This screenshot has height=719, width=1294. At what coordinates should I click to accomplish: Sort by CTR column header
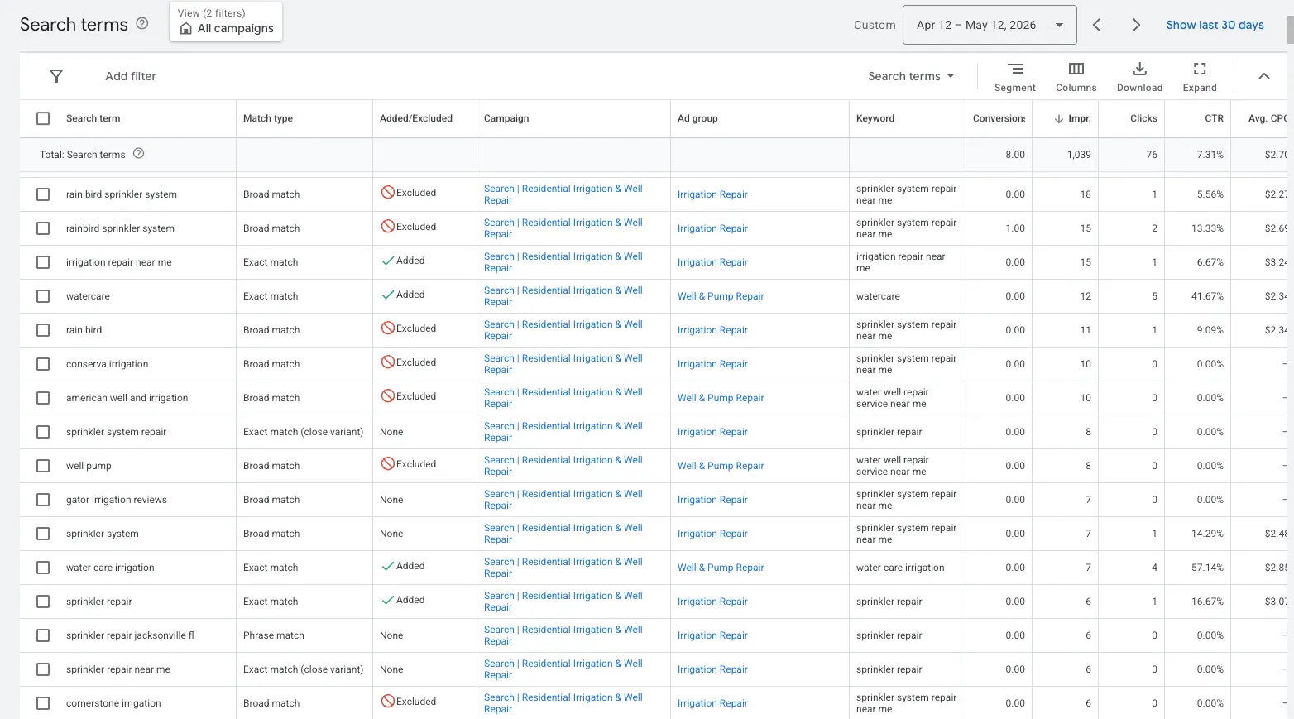1214,118
